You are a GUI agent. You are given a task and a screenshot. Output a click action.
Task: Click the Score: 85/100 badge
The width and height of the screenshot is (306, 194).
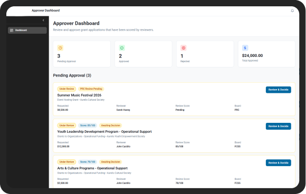tap(88, 125)
